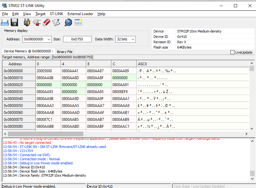This screenshot has height=188, width=256.
Task: Open the globe update toolbar icon
Action: click(x=68, y=22)
